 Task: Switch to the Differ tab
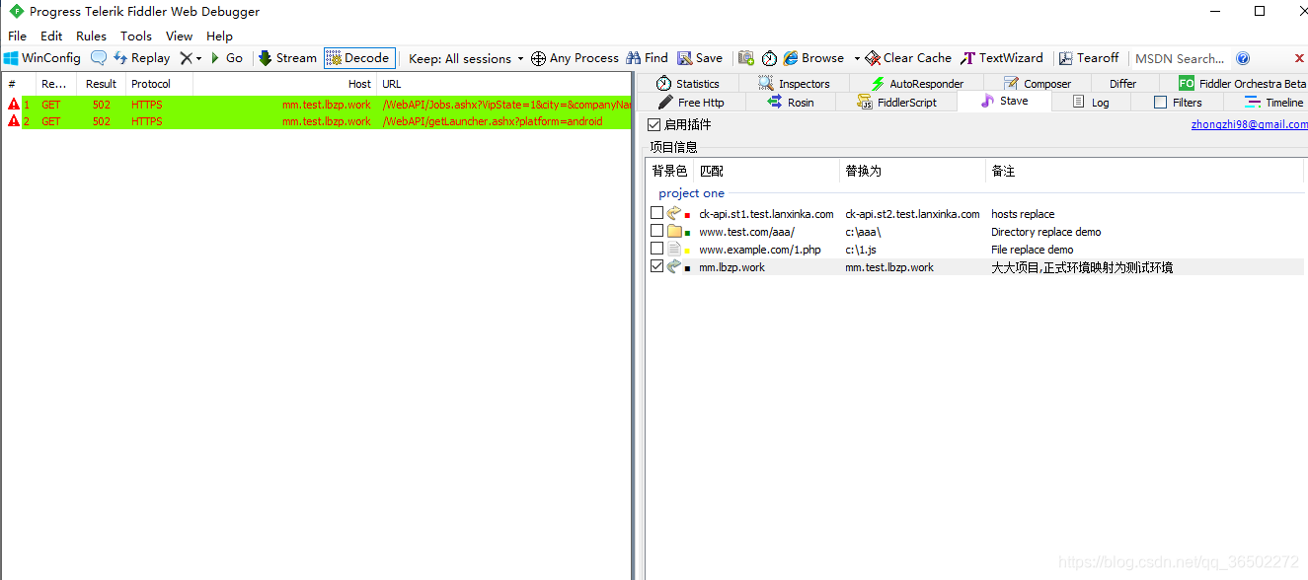(x=1122, y=84)
